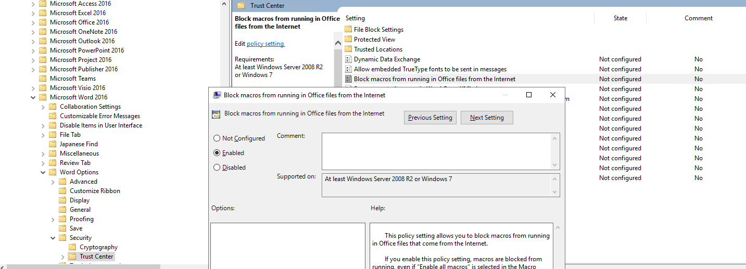Screen dimensions: 746x269
Task: Open the policy setting link
Action: pyautogui.click(x=265, y=44)
